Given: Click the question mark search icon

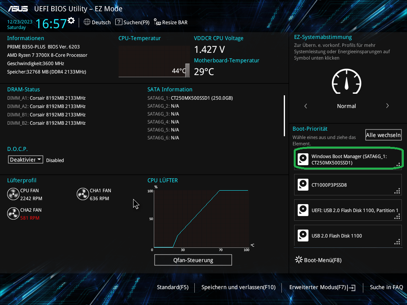Looking at the screenshot, I should 118,22.
